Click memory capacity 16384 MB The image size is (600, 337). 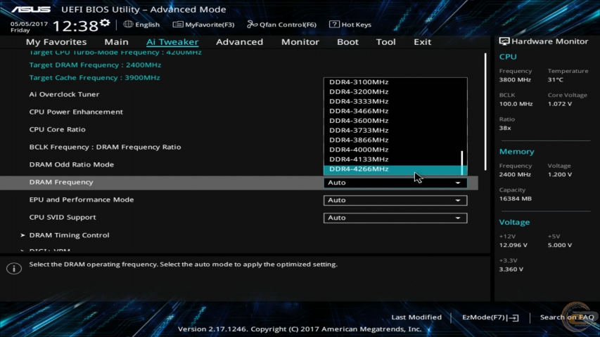click(515, 199)
